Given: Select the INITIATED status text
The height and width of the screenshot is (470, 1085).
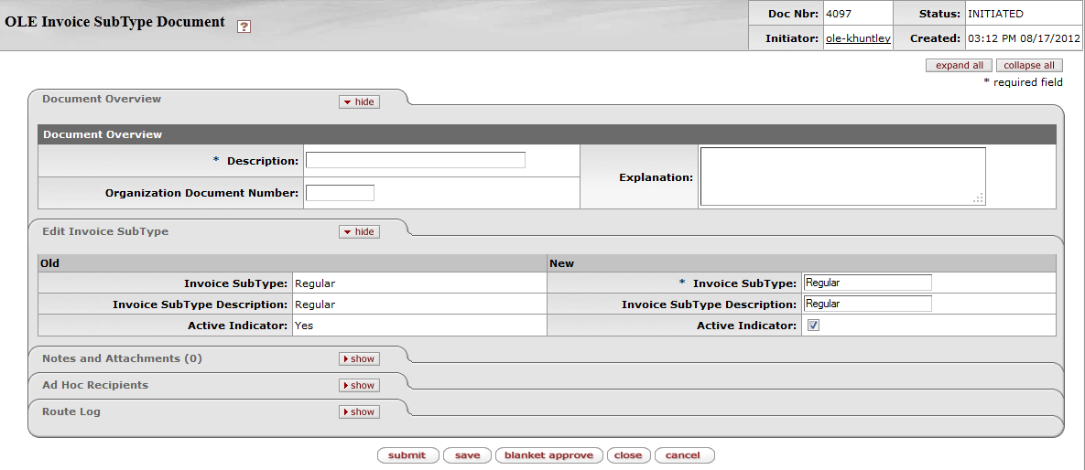Looking at the screenshot, I should [995, 13].
